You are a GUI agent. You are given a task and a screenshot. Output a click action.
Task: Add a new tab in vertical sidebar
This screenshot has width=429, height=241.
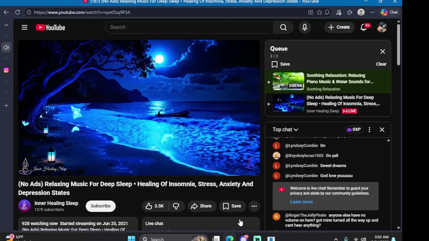tap(6, 105)
